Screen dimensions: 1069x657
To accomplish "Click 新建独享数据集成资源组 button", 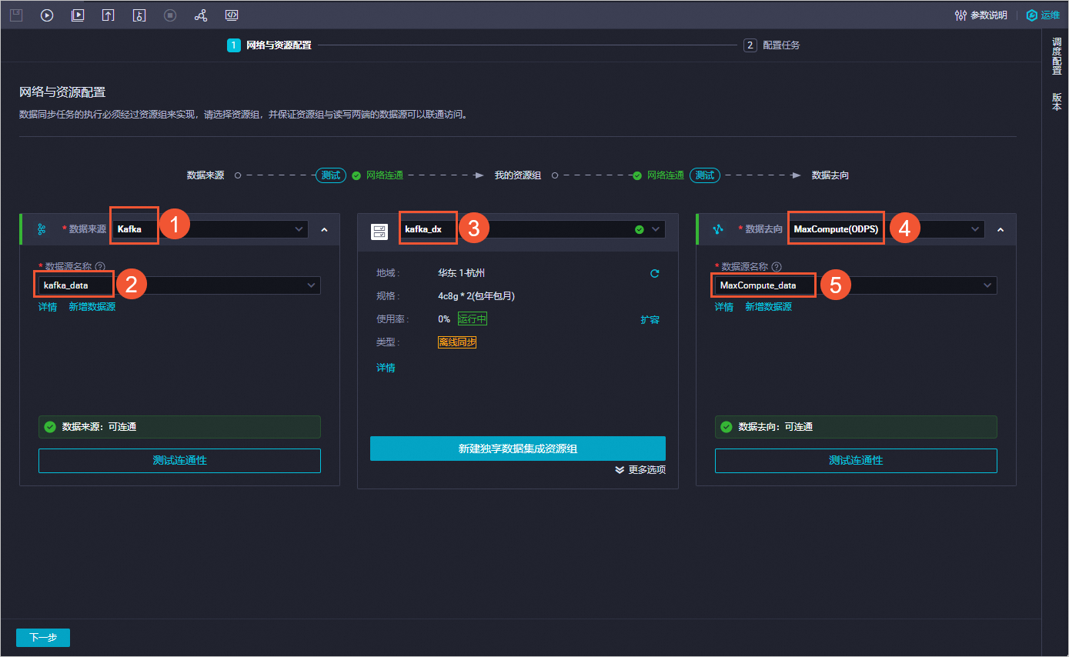I will (517, 449).
